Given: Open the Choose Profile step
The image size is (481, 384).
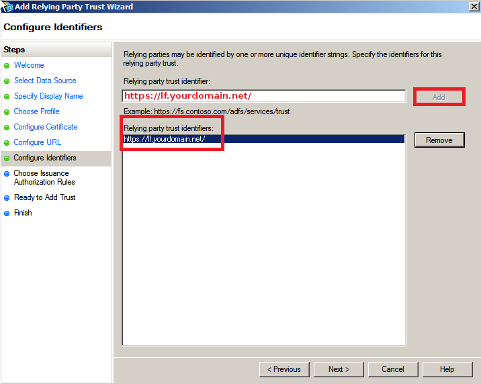Looking at the screenshot, I should 36,111.
